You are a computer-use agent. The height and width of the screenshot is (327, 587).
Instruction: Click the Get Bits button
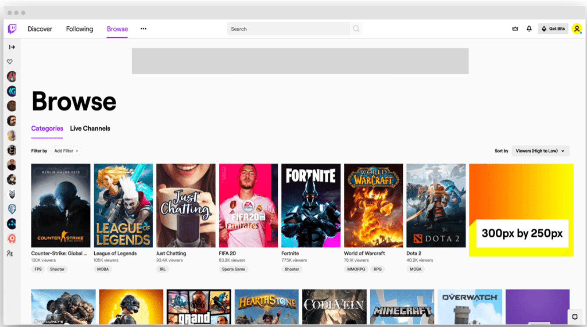click(x=553, y=29)
